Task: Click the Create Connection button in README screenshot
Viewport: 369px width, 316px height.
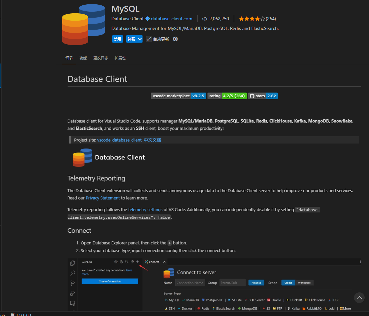Action: coord(110,281)
